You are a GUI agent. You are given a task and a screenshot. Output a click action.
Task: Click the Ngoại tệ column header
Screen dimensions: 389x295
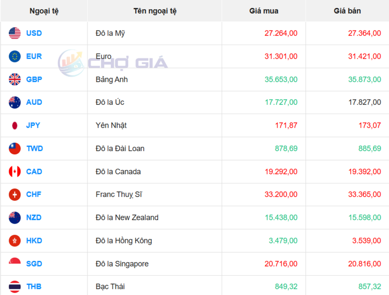(x=44, y=11)
